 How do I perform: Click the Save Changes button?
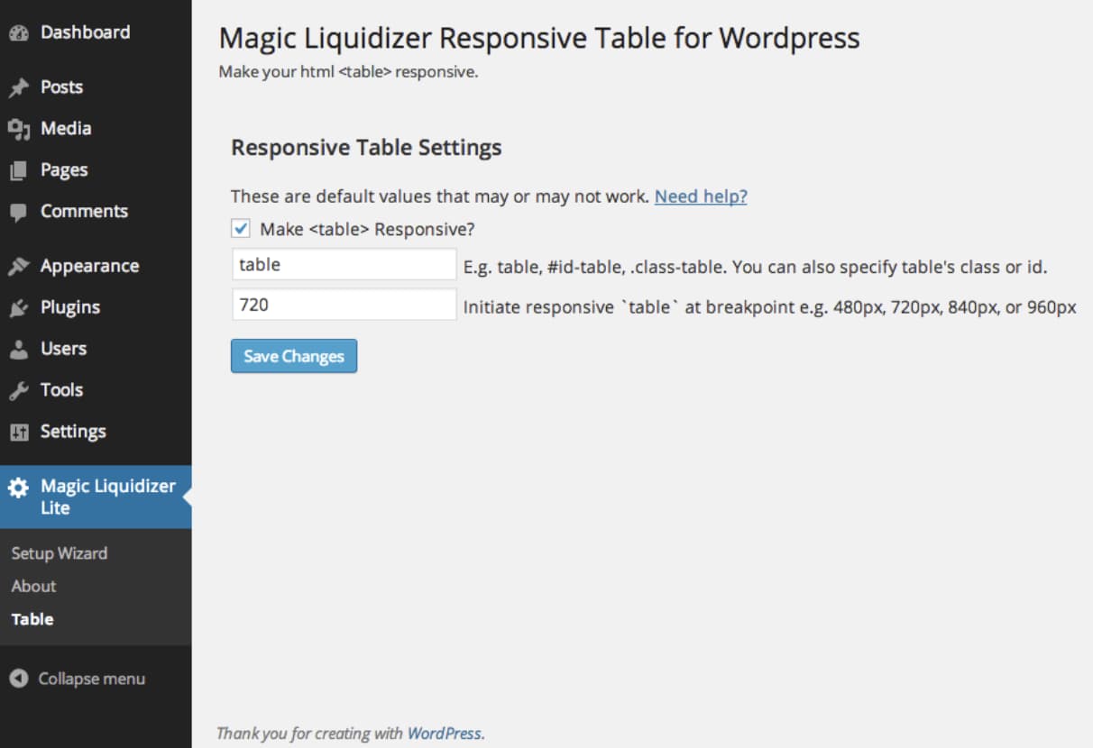point(293,356)
